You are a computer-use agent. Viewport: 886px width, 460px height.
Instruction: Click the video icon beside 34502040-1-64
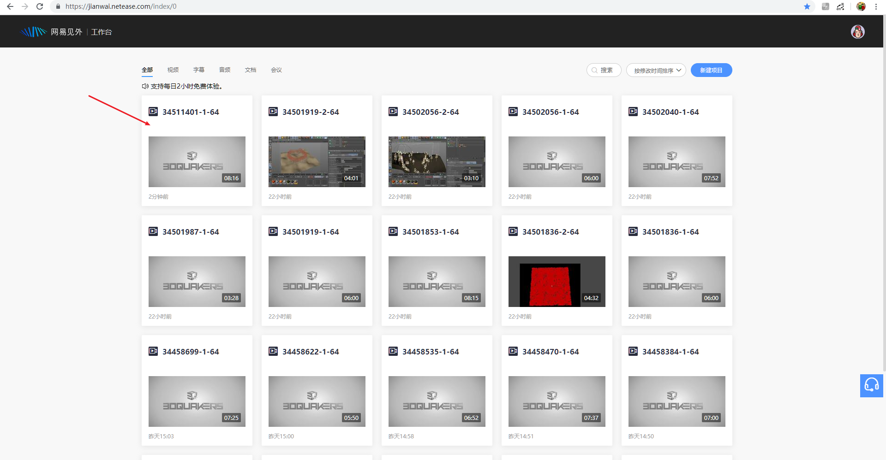(x=633, y=112)
